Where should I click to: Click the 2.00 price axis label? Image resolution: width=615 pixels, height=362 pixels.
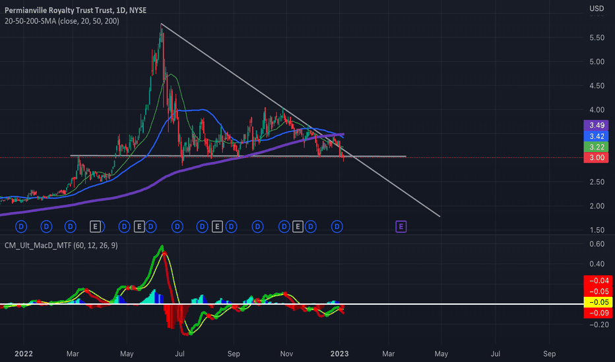(597, 206)
